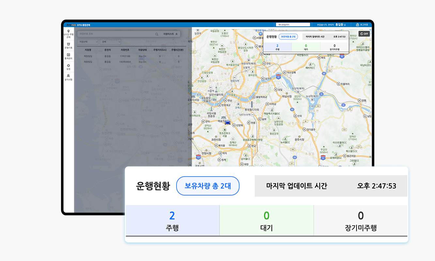Open 운행기록 from the sidebar
Image resolution: width=435 pixels, height=261 pixels.
pyautogui.click(x=68, y=45)
